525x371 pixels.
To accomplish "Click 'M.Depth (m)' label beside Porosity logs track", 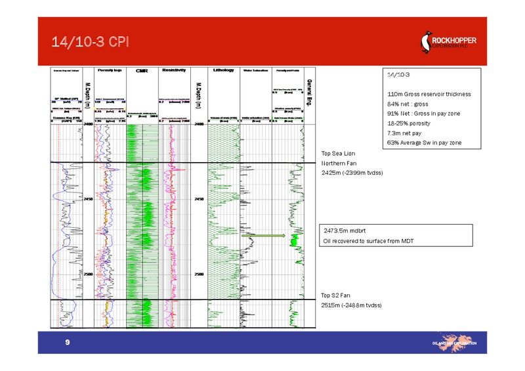I will [88, 95].
